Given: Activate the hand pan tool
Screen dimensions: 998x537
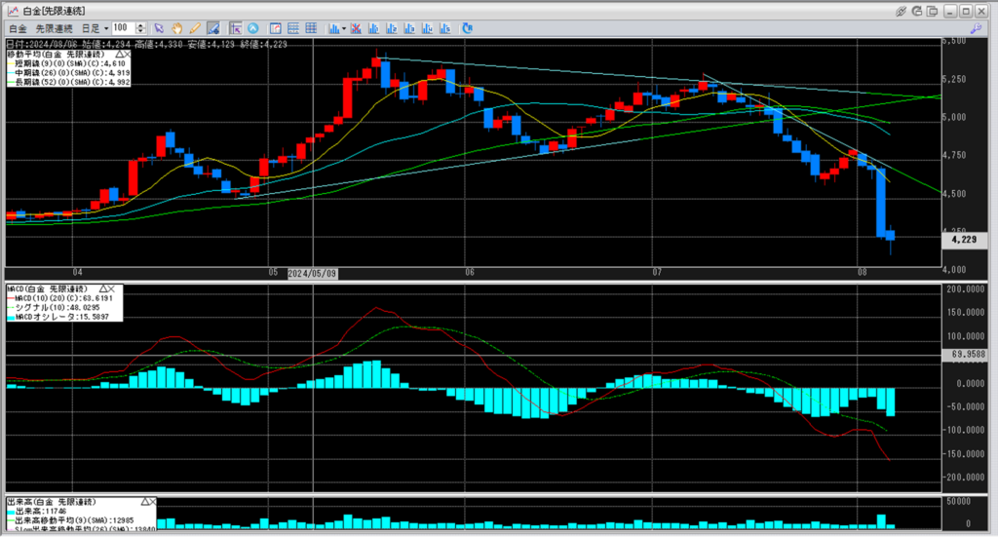Looking at the screenshot, I should 177,28.
